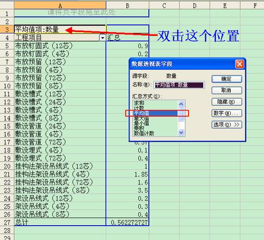
Task: Click cell 挂钩法架设吊线式（4芯）
Action: point(60,174)
